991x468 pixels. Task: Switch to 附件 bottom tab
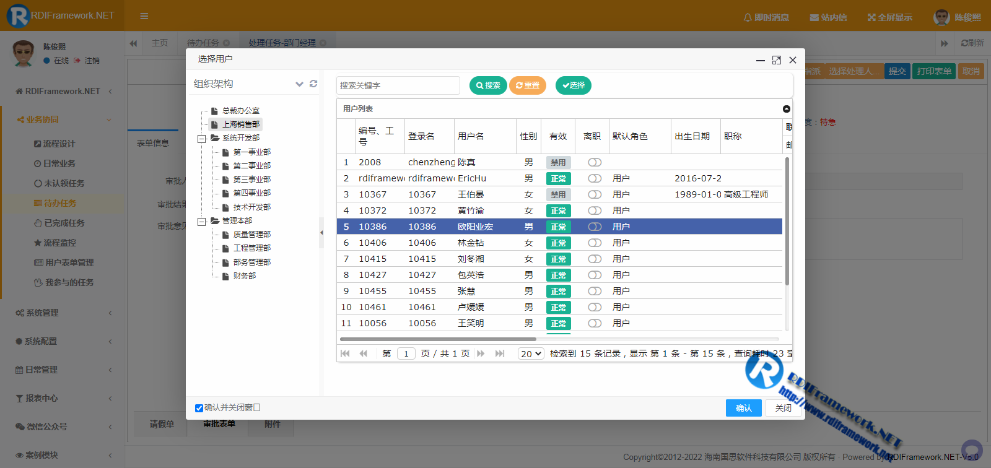pos(272,424)
